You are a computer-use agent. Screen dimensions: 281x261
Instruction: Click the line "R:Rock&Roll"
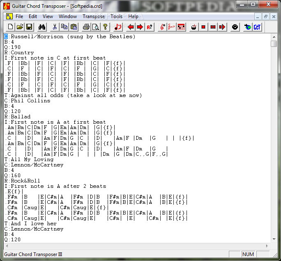click(x=22, y=181)
